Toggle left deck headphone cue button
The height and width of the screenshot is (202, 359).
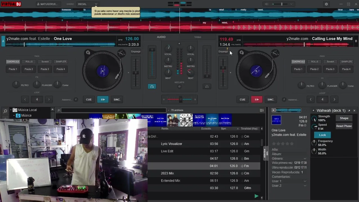tap(152, 86)
